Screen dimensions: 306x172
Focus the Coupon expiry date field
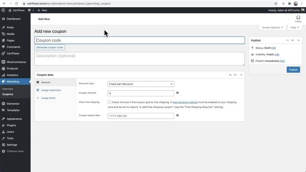coord(141,116)
